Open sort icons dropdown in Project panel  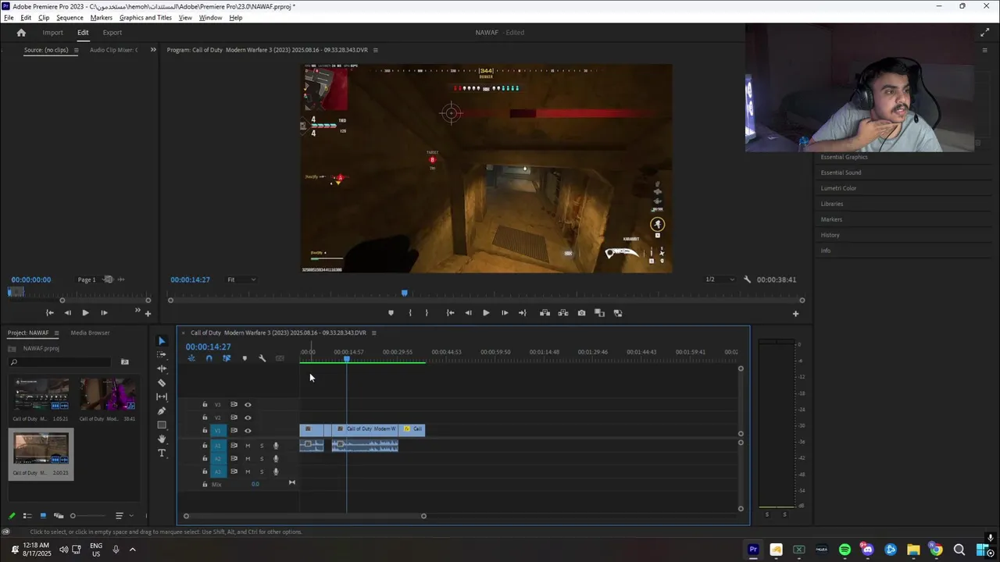(x=123, y=516)
